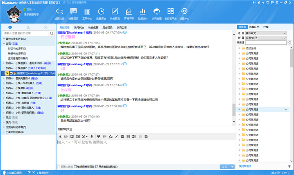Image resolution: width=294 pixels, height=175 pixels.
Task: Click the insert image icon in editor toolbar
Action: tap(78, 136)
